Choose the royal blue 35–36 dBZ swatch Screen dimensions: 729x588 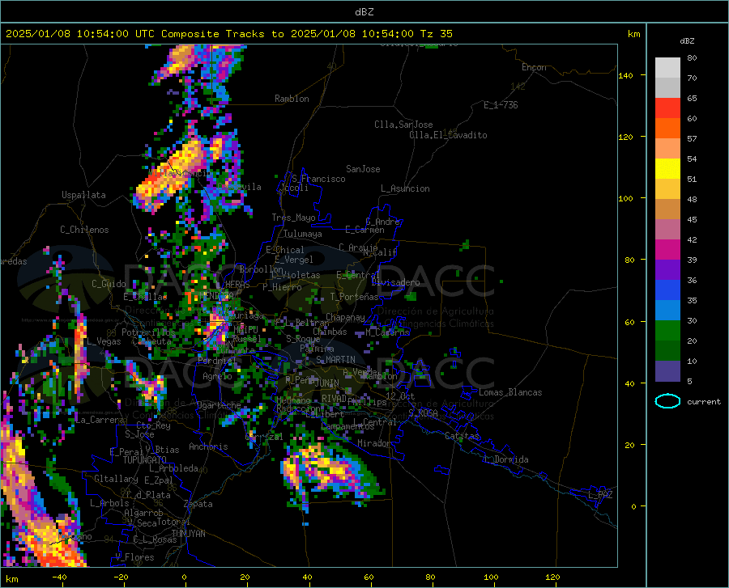pos(667,290)
